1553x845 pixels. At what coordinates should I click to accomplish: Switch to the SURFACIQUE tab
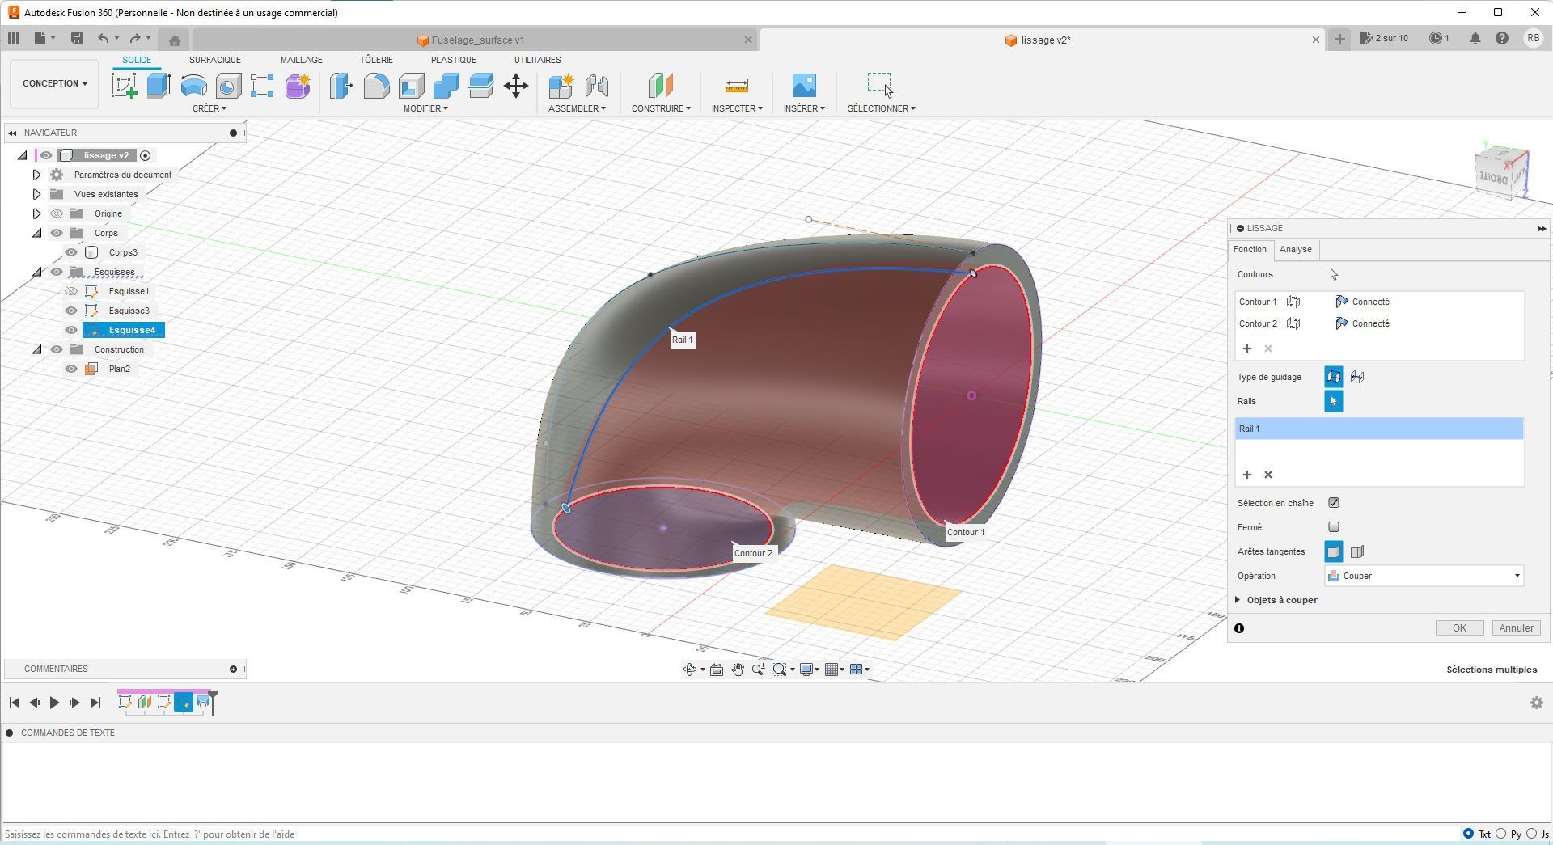point(215,60)
